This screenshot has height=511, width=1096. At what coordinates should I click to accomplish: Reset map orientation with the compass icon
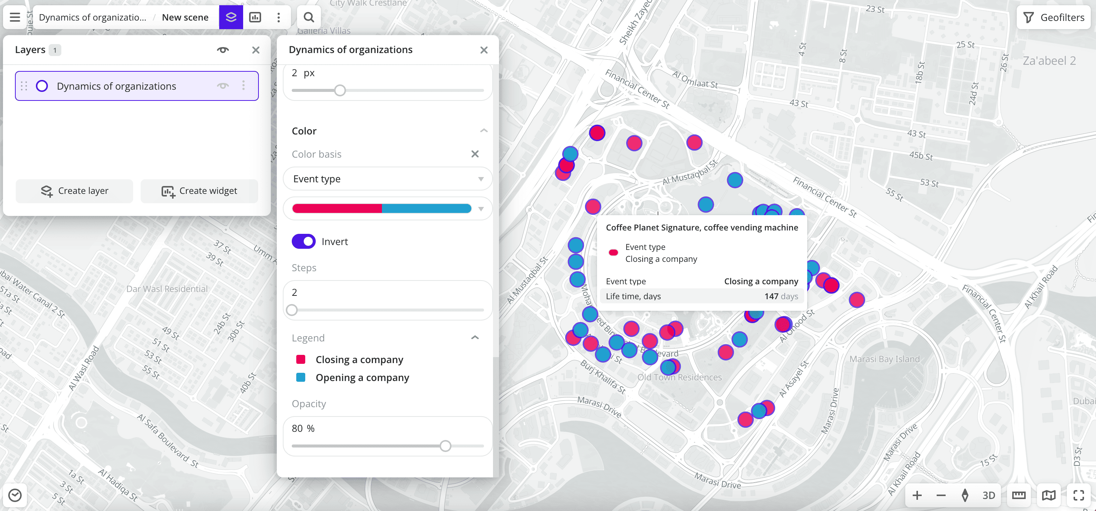coord(965,495)
